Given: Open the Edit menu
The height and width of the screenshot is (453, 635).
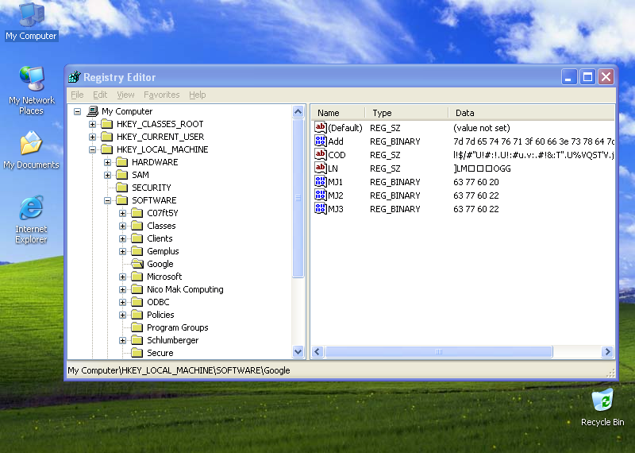Looking at the screenshot, I should tap(100, 95).
